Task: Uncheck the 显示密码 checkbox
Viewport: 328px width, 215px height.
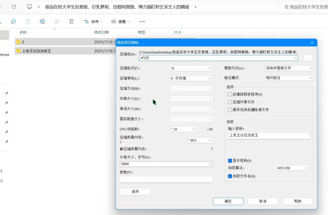Action: tap(230, 161)
